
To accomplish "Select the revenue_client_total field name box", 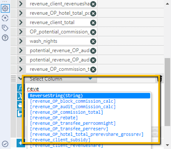I will [x=61, y=23].
